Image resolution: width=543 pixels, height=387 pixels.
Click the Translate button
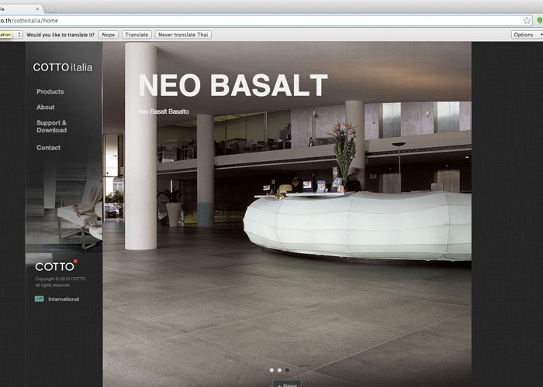click(137, 35)
